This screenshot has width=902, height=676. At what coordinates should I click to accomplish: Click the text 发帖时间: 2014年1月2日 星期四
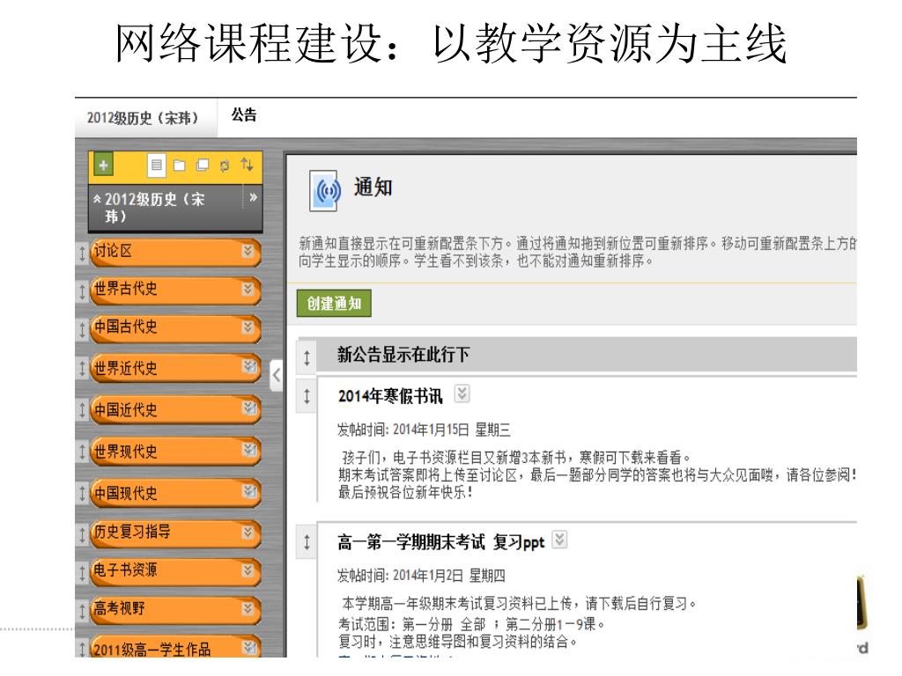[421, 576]
